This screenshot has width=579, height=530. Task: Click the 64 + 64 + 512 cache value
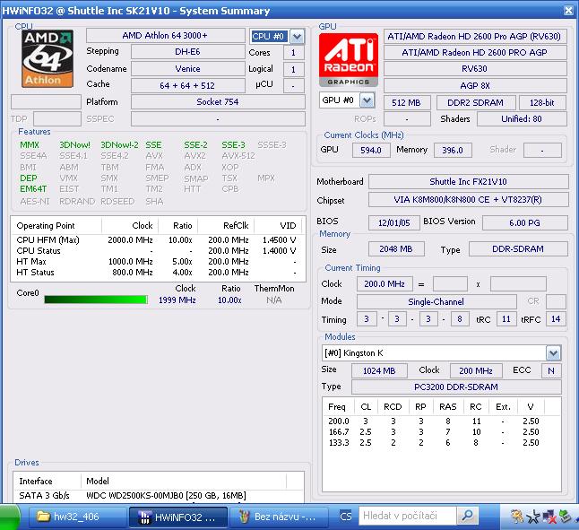(188, 86)
